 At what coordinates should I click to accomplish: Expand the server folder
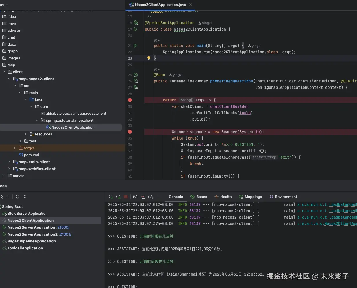click(x=4, y=176)
